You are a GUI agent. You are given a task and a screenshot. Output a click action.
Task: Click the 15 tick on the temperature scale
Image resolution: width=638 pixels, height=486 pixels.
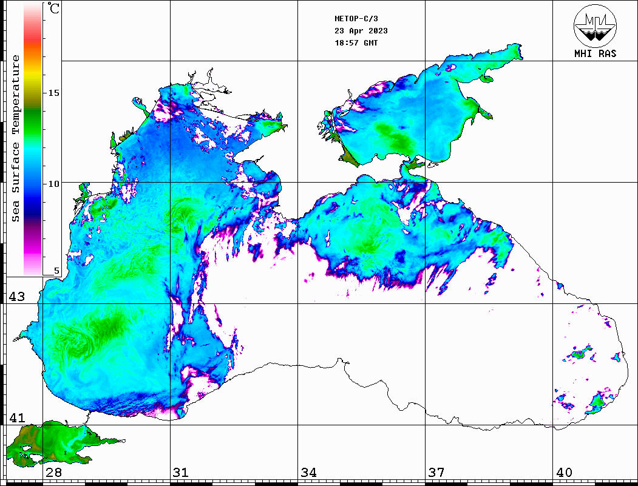[x=54, y=93]
